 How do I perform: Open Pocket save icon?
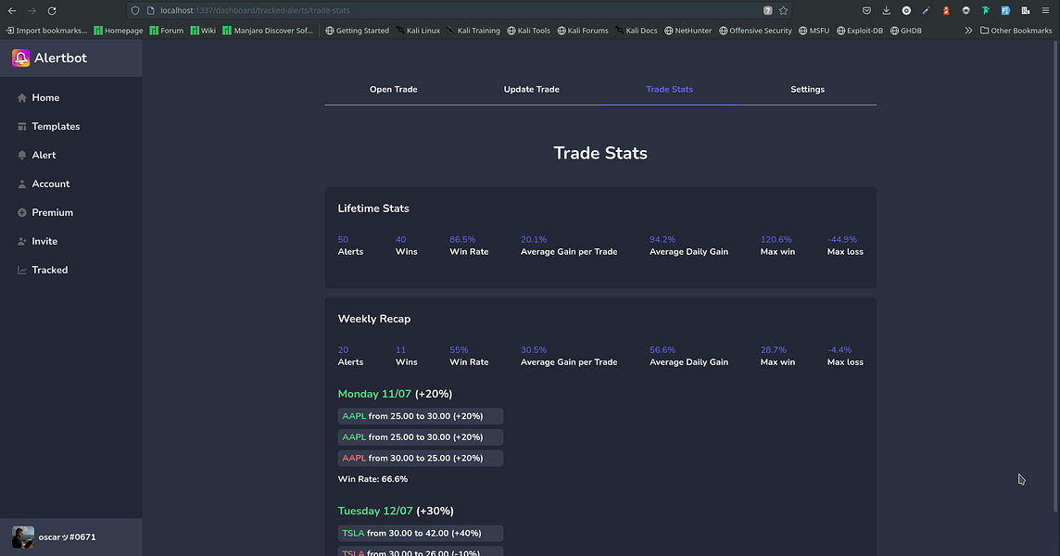click(x=866, y=11)
